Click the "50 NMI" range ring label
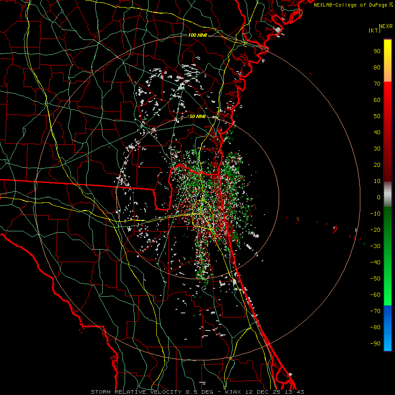The height and width of the screenshot is (395, 395). click(x=197, y=116)
